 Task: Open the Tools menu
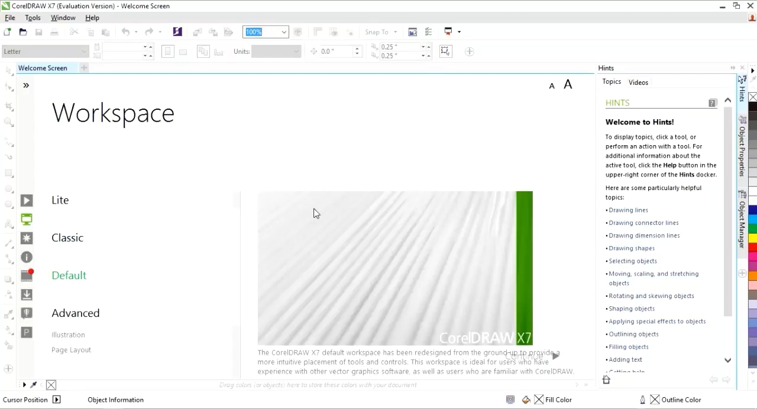tap(33, 18)
